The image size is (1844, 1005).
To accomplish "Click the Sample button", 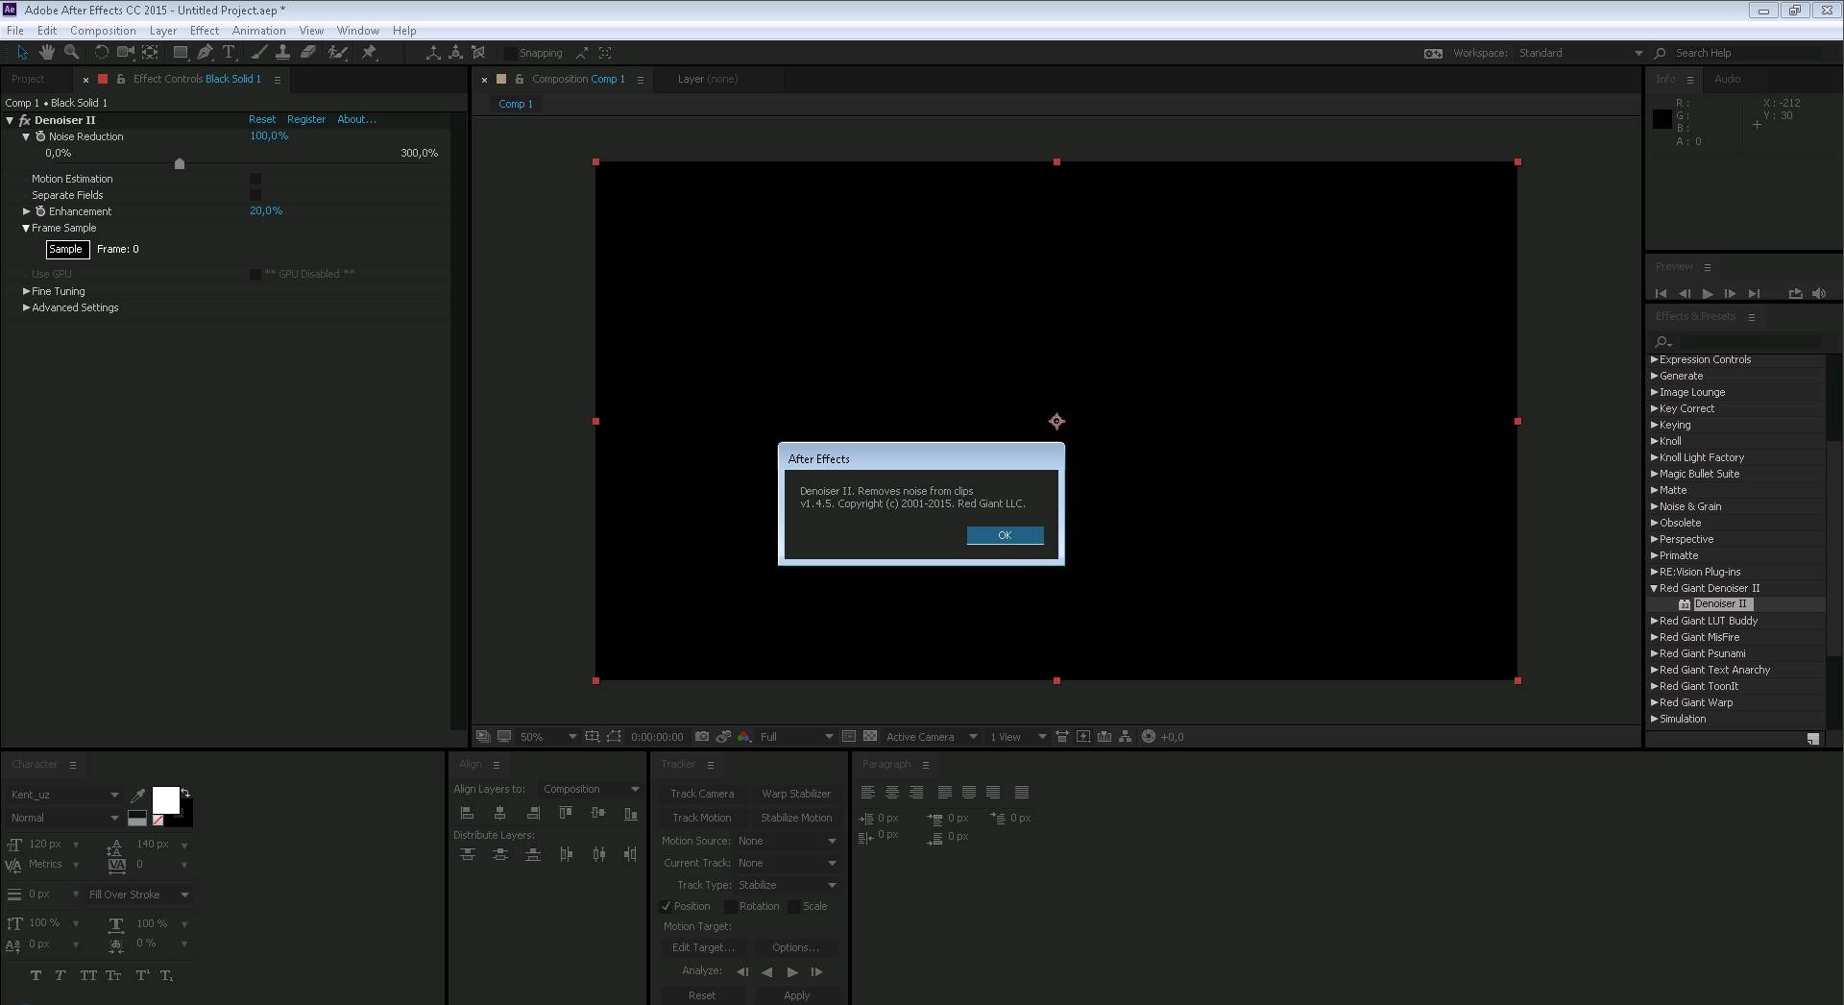I will click(67, 250).
